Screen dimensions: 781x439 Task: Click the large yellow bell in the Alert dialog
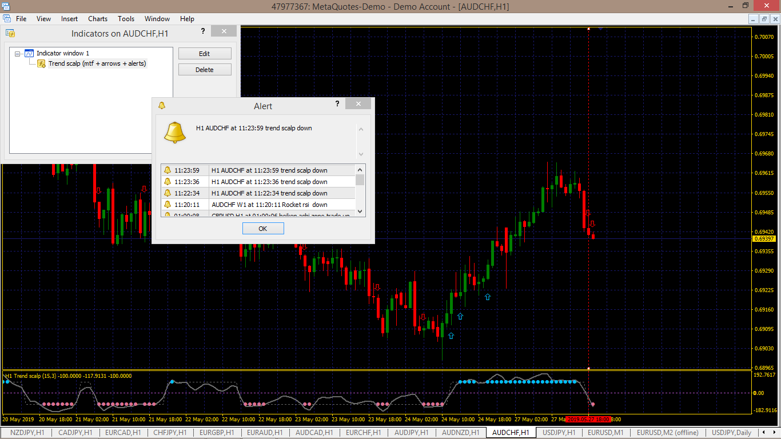[x=175, y=133]
